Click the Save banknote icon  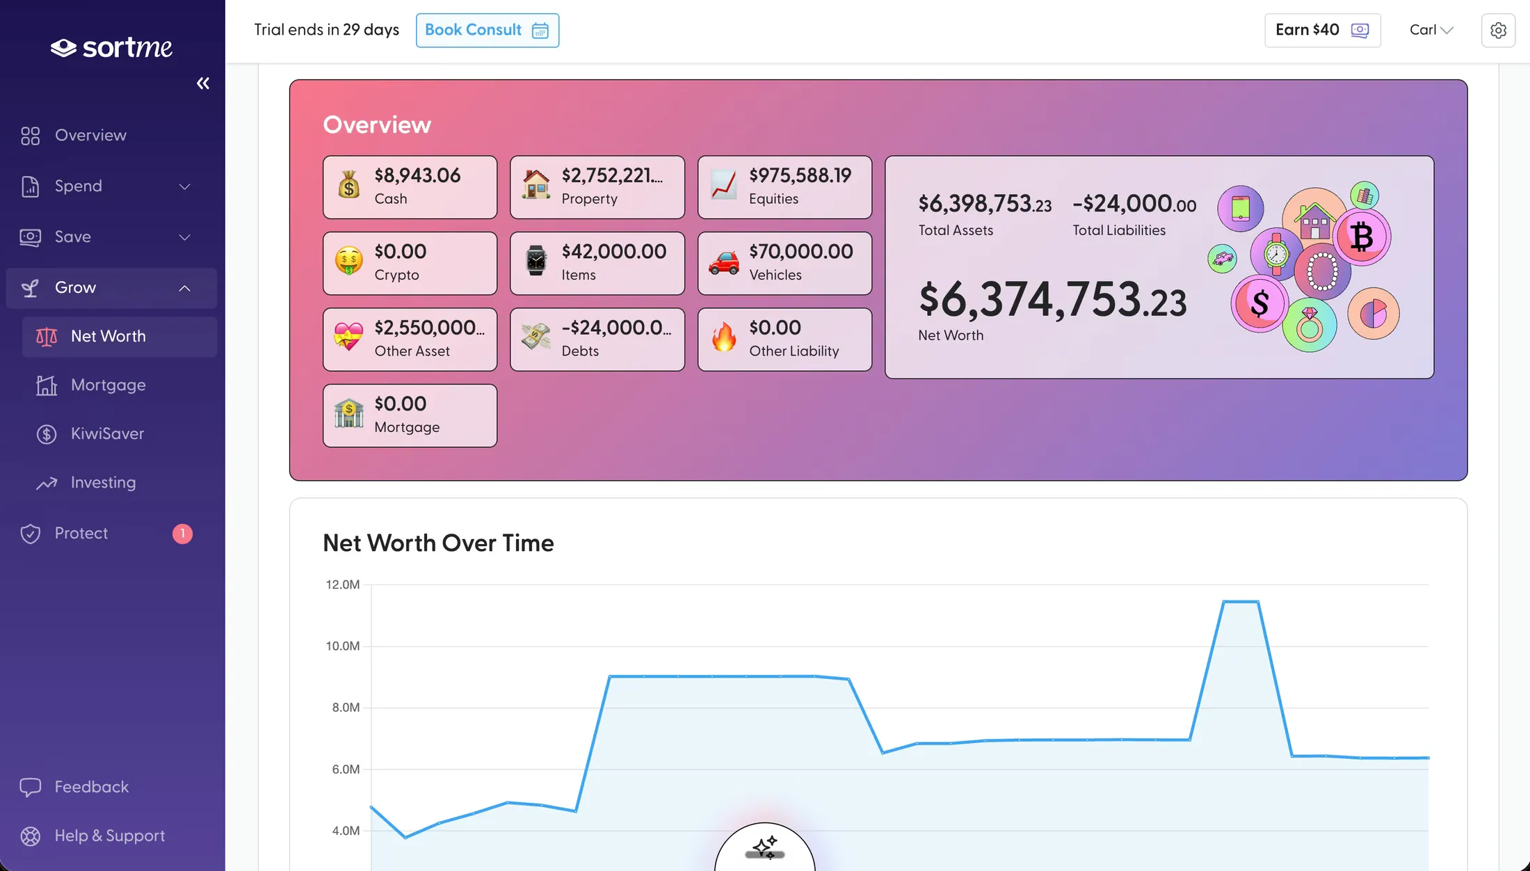click(x=30, y=237)
